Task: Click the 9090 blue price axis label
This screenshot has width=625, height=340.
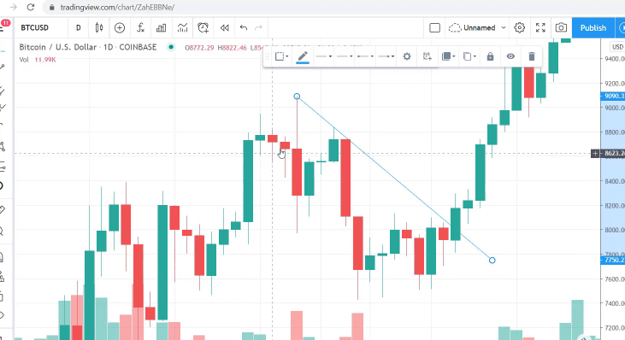Action: coord(613,96)
